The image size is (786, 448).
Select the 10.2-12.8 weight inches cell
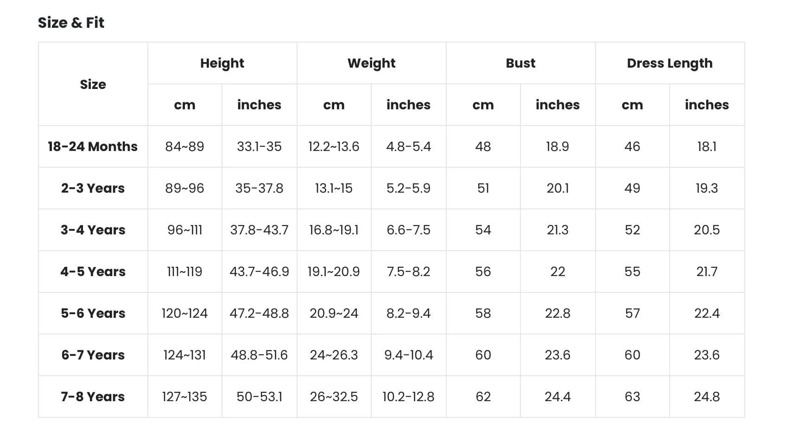(x=408, y=397)
